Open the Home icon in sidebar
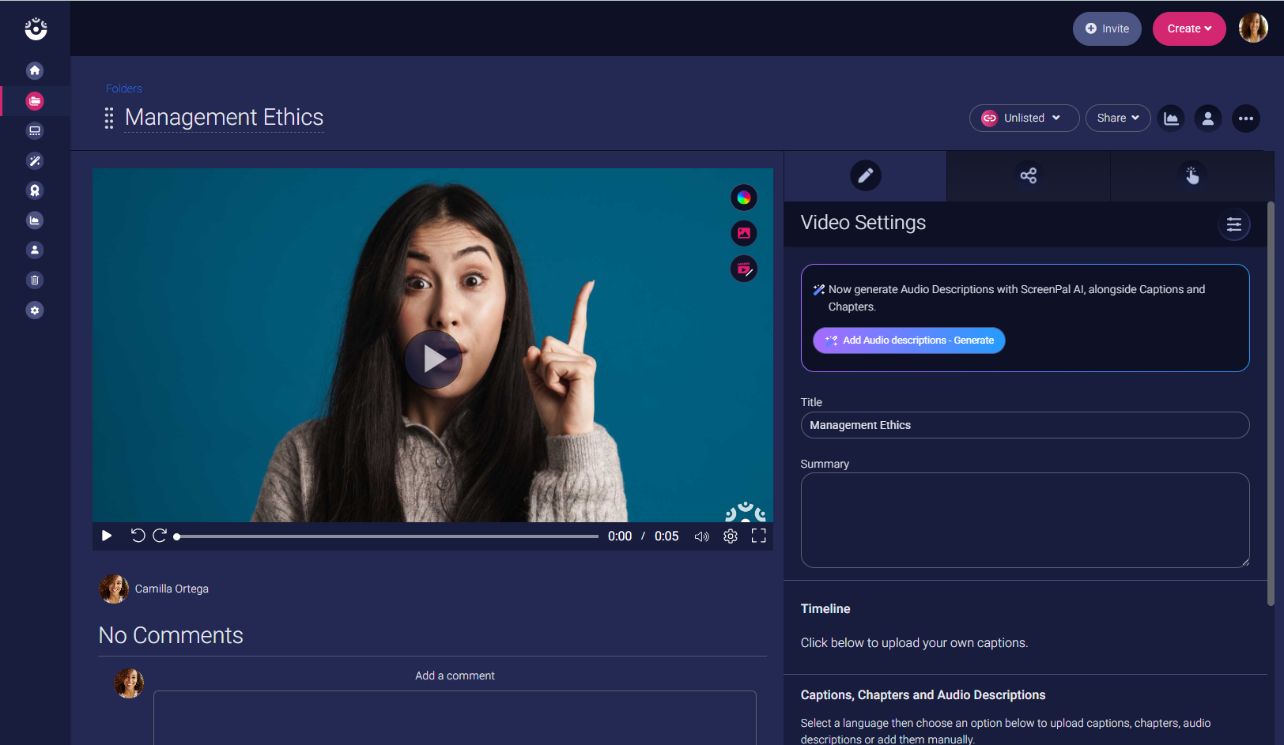 [35, 70]
